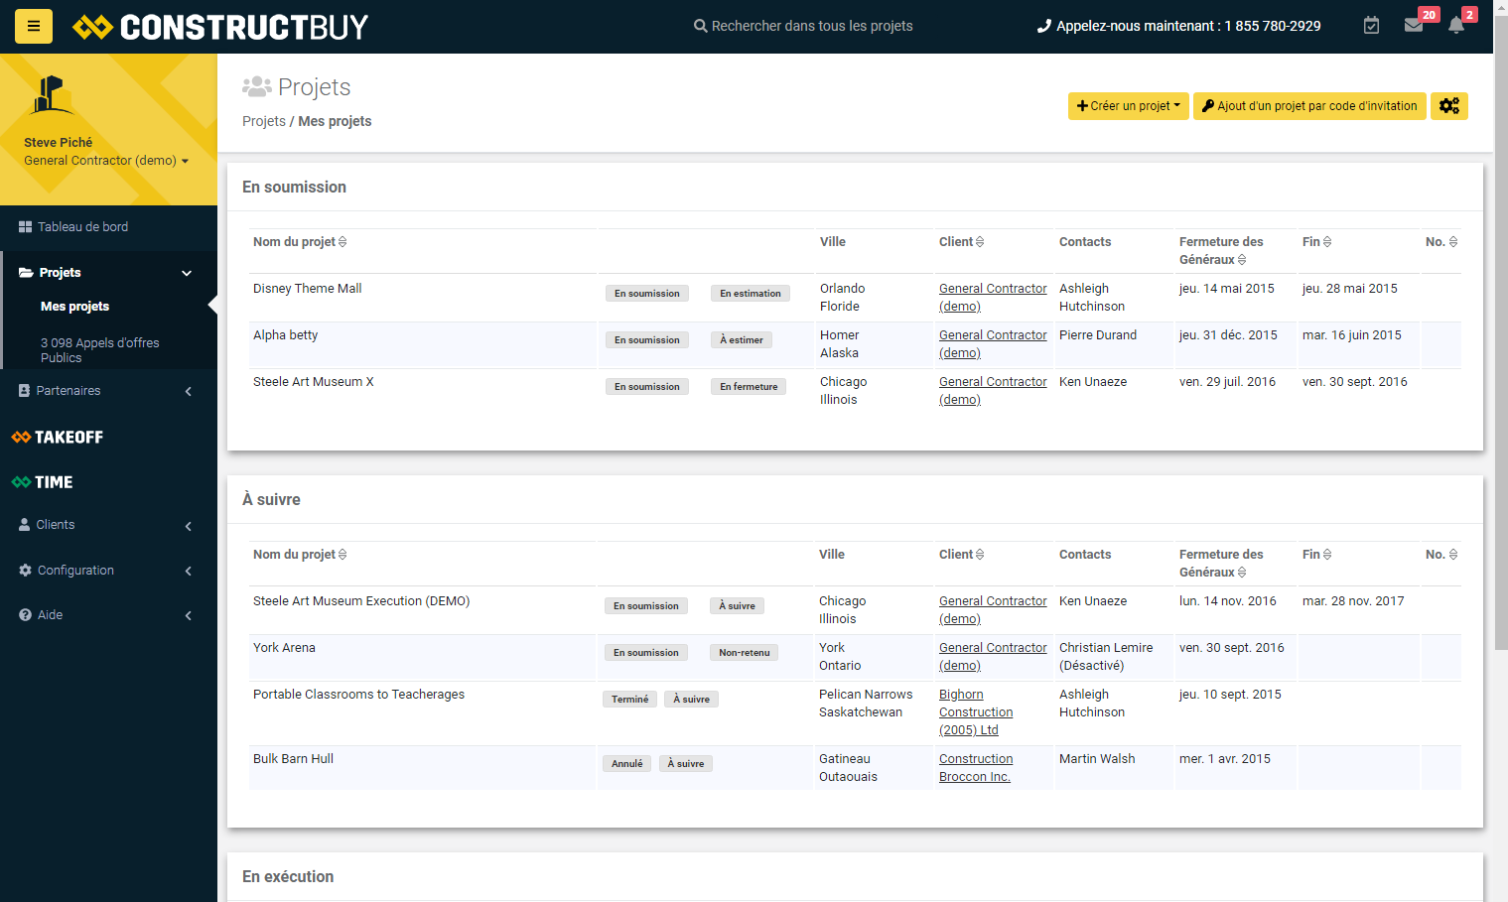Click Martin Walsh contact
This screenshot has height=902, width=1508.
pyautogui.click(x=1097, y=759)
